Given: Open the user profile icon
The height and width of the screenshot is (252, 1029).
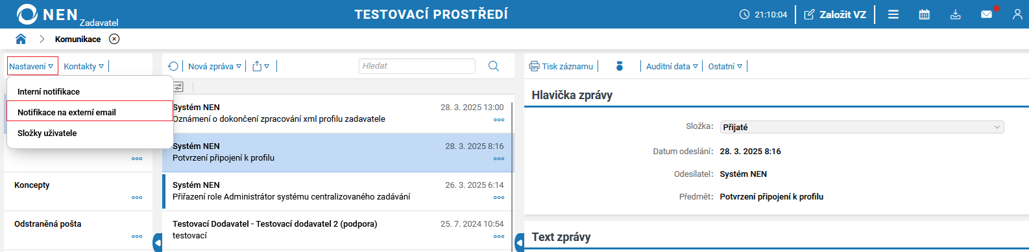Looking at the screenshot, I should click(1017, 14).
